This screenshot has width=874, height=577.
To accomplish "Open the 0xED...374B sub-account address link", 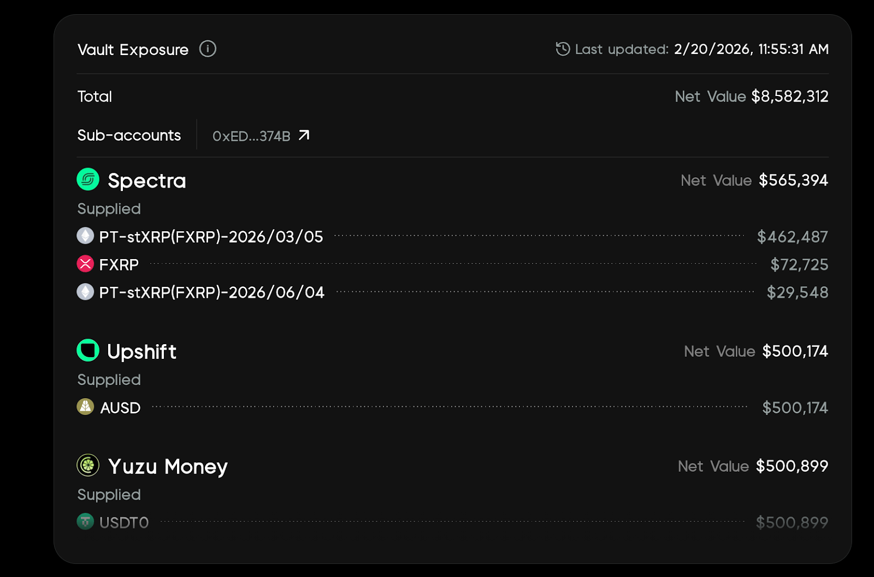I will click(x=251, y=136).
